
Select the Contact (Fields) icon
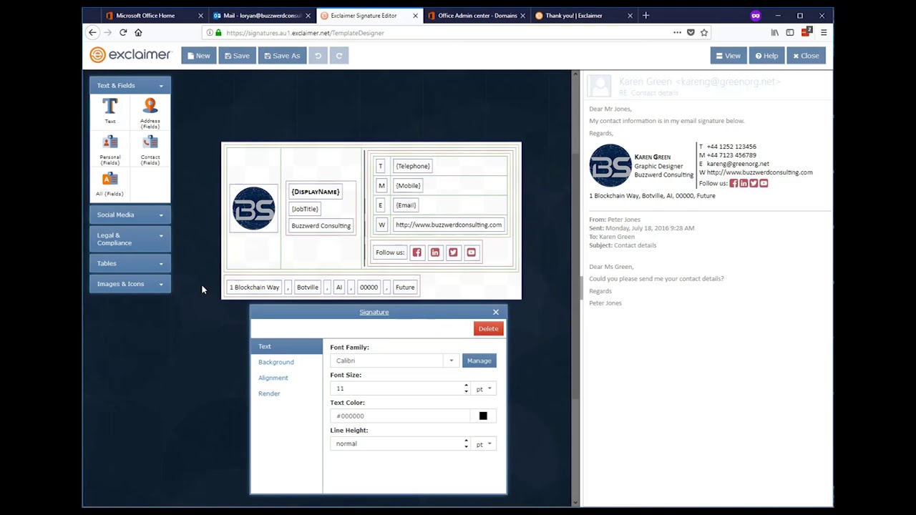click(150, 142)
